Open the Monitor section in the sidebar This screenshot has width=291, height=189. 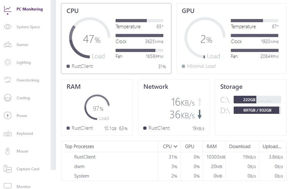(x=8, y=186)
